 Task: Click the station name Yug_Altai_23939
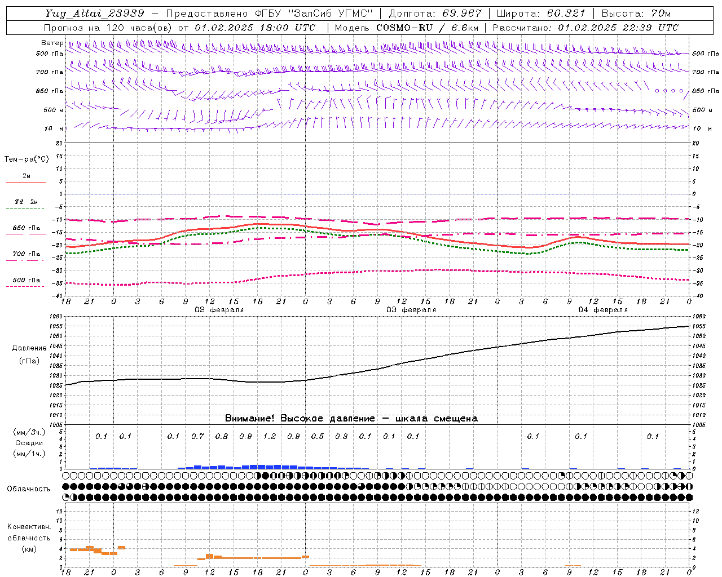pyautogui.click(x=95, y=14)
